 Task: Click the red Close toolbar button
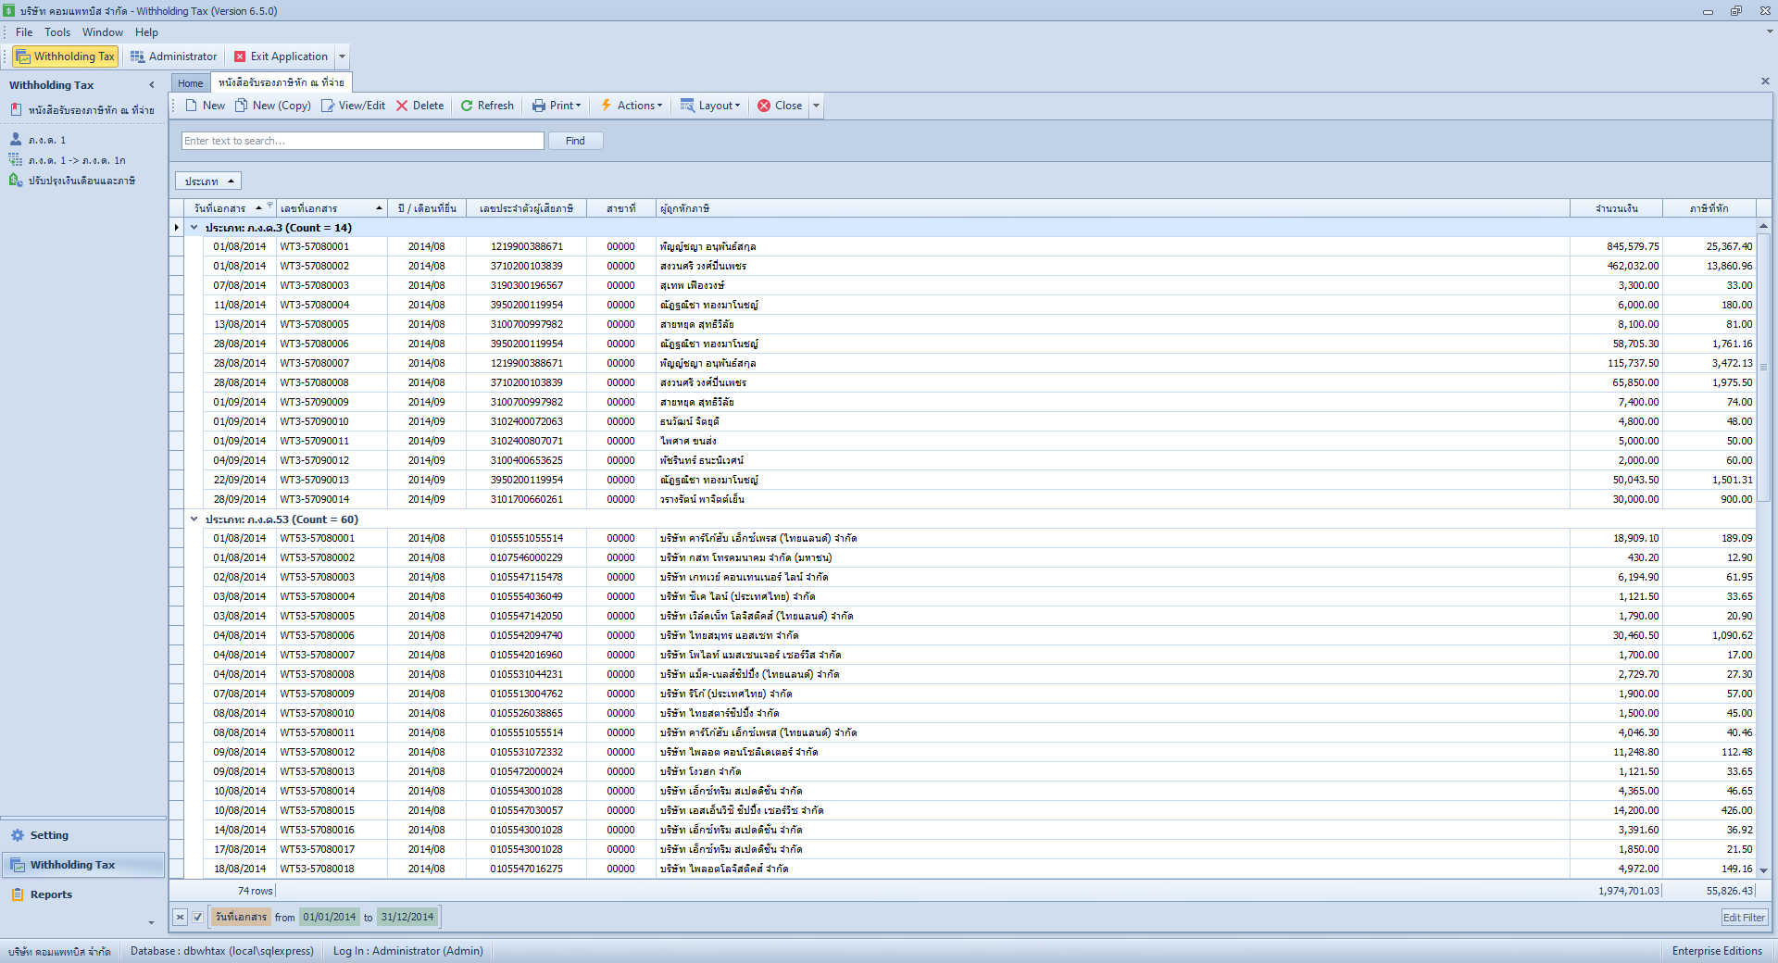click(780, 106)
